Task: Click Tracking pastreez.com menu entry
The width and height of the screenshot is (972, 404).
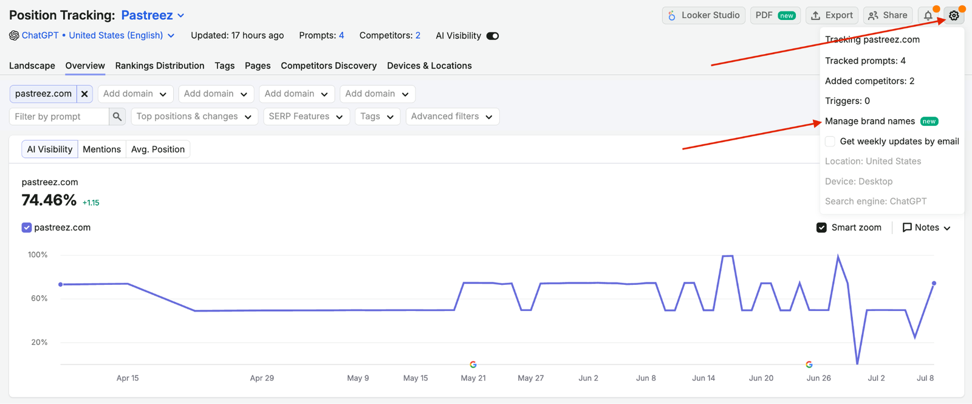Action: tap(872, 40)
